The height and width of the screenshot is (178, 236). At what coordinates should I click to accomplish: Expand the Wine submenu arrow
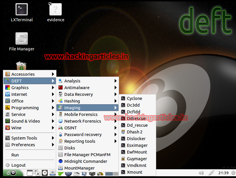[x=53, y=128]
